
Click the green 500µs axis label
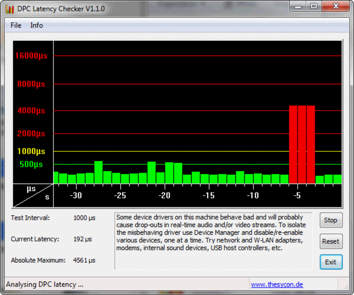point(31,164)
